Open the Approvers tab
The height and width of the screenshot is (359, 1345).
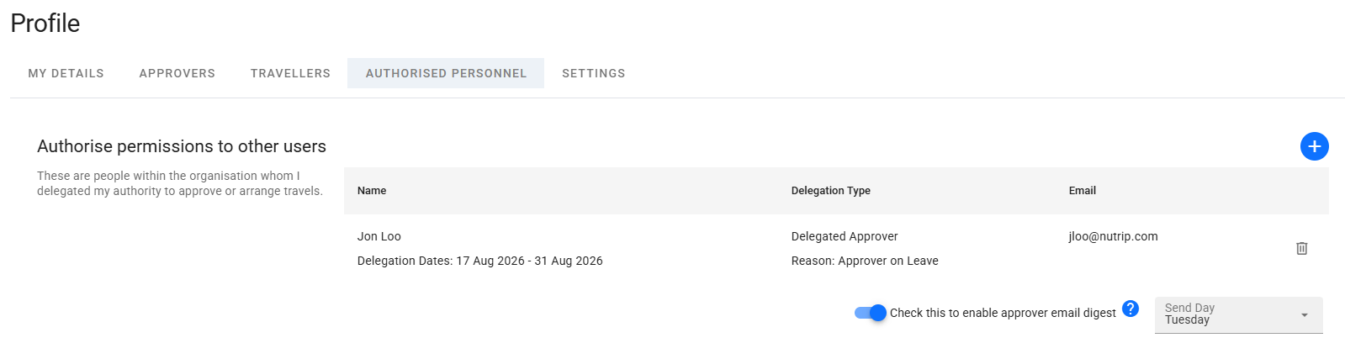[177, 73]
